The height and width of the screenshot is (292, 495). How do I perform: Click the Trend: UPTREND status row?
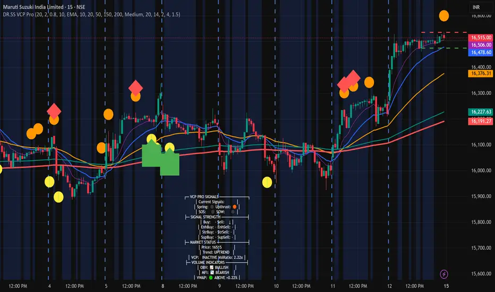[216, 252]
